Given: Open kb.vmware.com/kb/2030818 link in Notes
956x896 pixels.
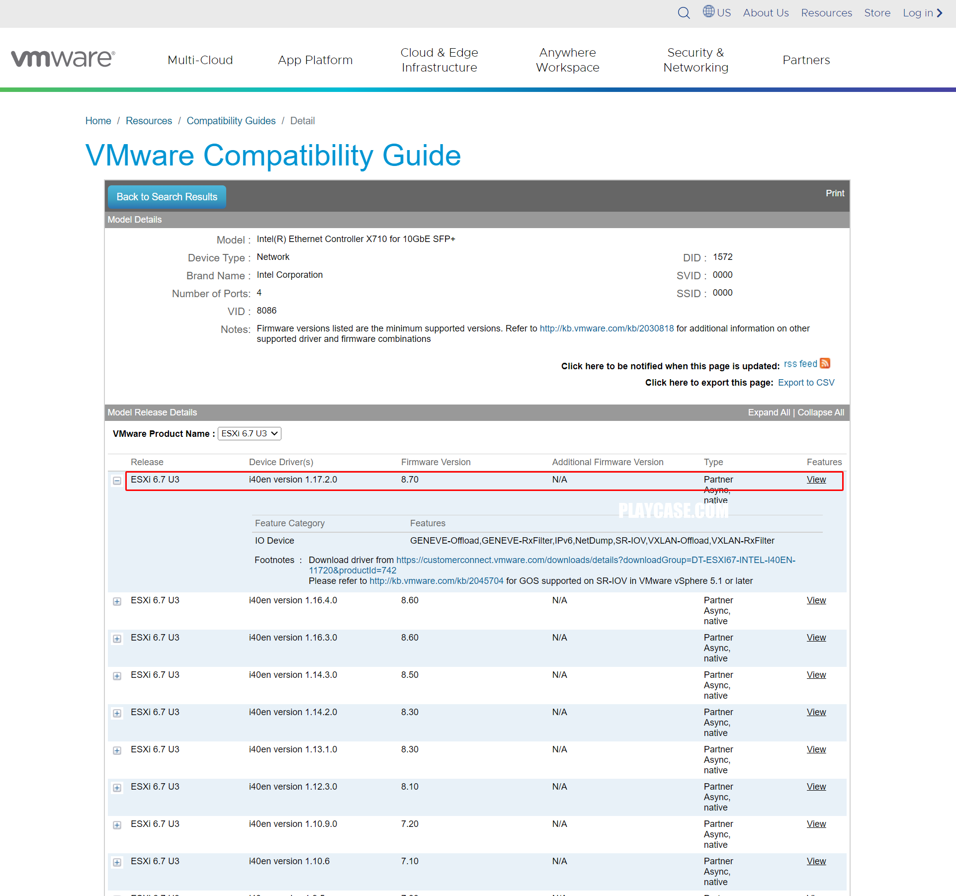Looking at the screenshot, I should (607, 328).
